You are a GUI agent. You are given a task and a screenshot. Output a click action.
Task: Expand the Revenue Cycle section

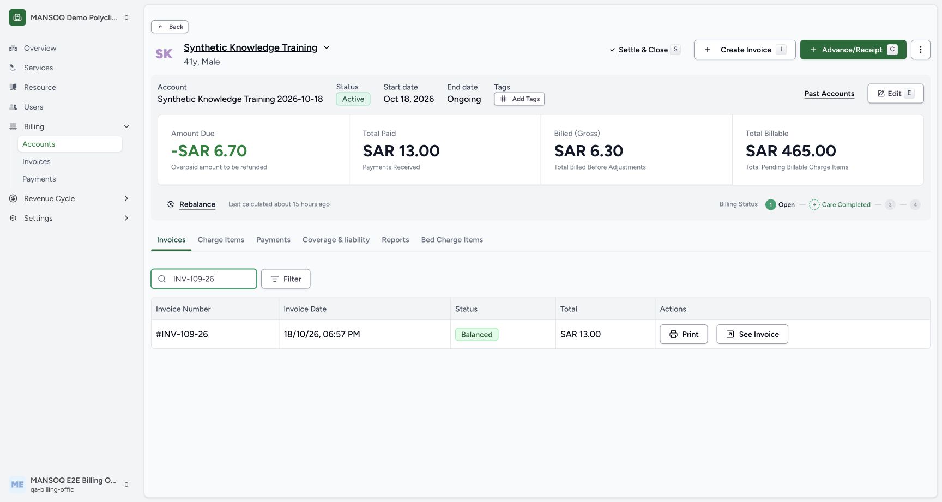click(70, 198)
